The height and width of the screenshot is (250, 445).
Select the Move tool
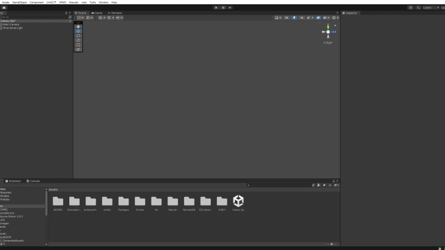[x=78, y=31]
